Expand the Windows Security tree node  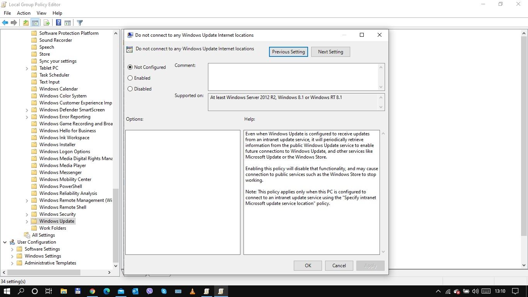[27, 215]
